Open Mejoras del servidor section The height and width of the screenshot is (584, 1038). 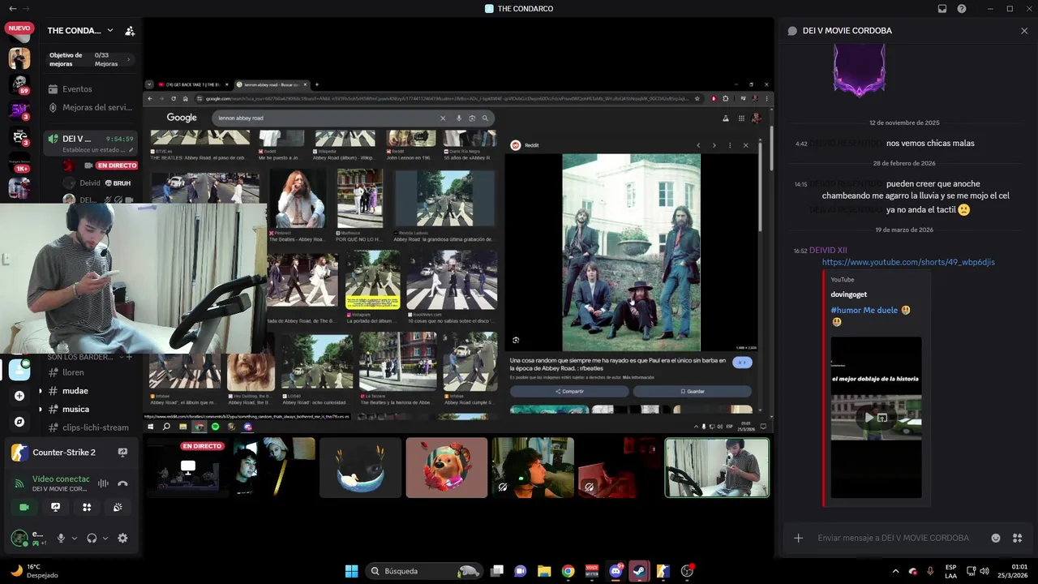[89, 107]
